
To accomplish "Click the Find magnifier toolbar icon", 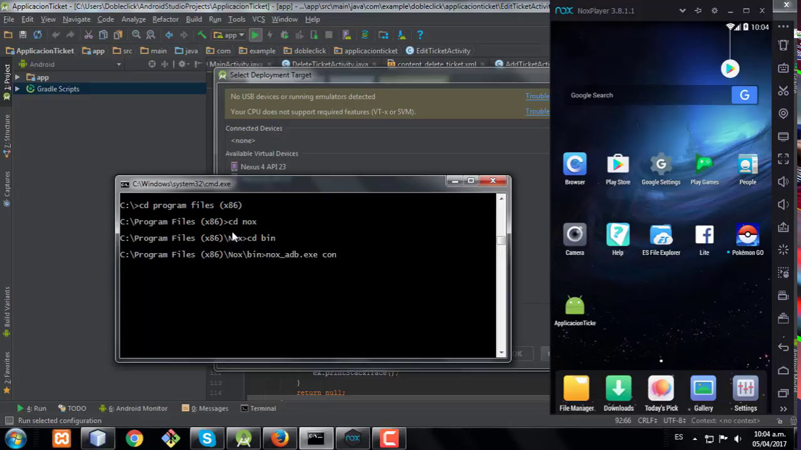I will 136,35.
